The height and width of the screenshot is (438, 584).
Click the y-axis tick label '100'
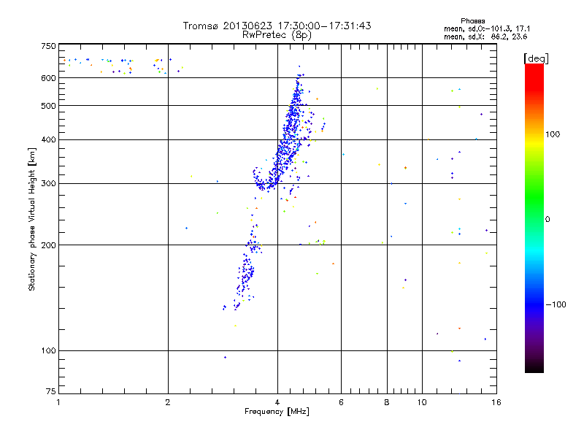click(48, 351)
